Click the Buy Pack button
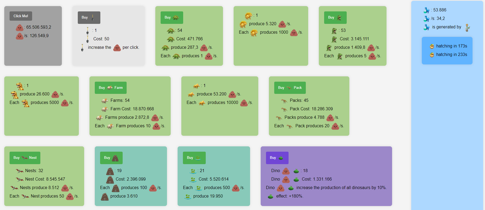485x210 pixels. [290, 88]
